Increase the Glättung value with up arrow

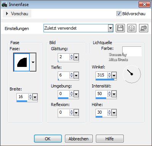[x=71, y=55]
